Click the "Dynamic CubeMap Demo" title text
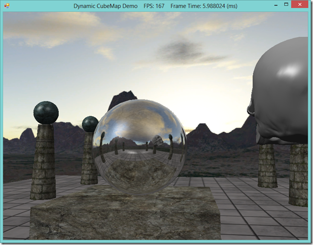The width and height of the screenshot is (313, 245). (106, 6)
